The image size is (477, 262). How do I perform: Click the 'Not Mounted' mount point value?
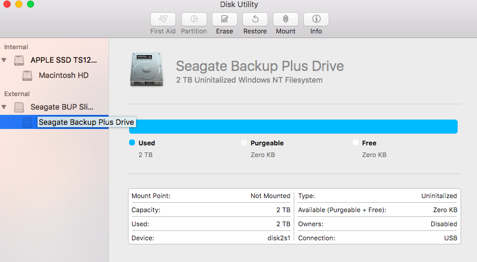click(x=270, y=196)
